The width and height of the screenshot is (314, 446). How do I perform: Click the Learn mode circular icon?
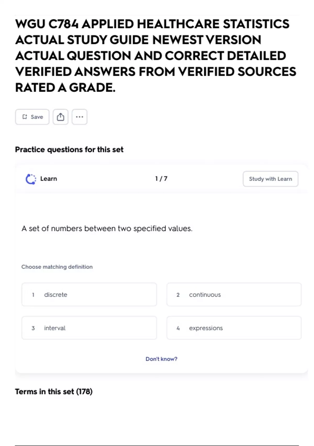pos(31,179)
